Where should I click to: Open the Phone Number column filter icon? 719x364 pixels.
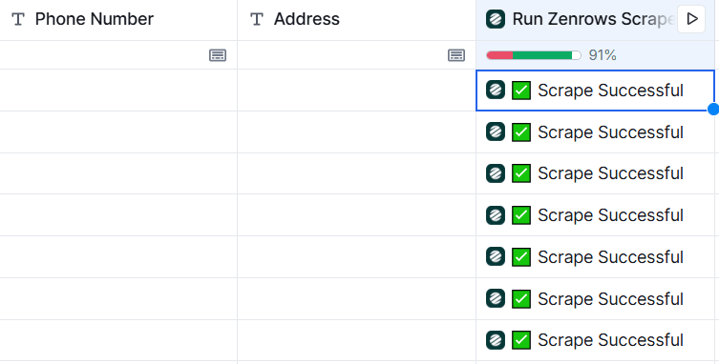coord(218,55)
